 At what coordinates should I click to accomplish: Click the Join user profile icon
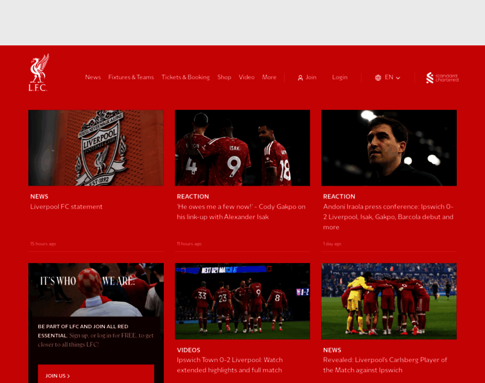[x=300, y=78]
